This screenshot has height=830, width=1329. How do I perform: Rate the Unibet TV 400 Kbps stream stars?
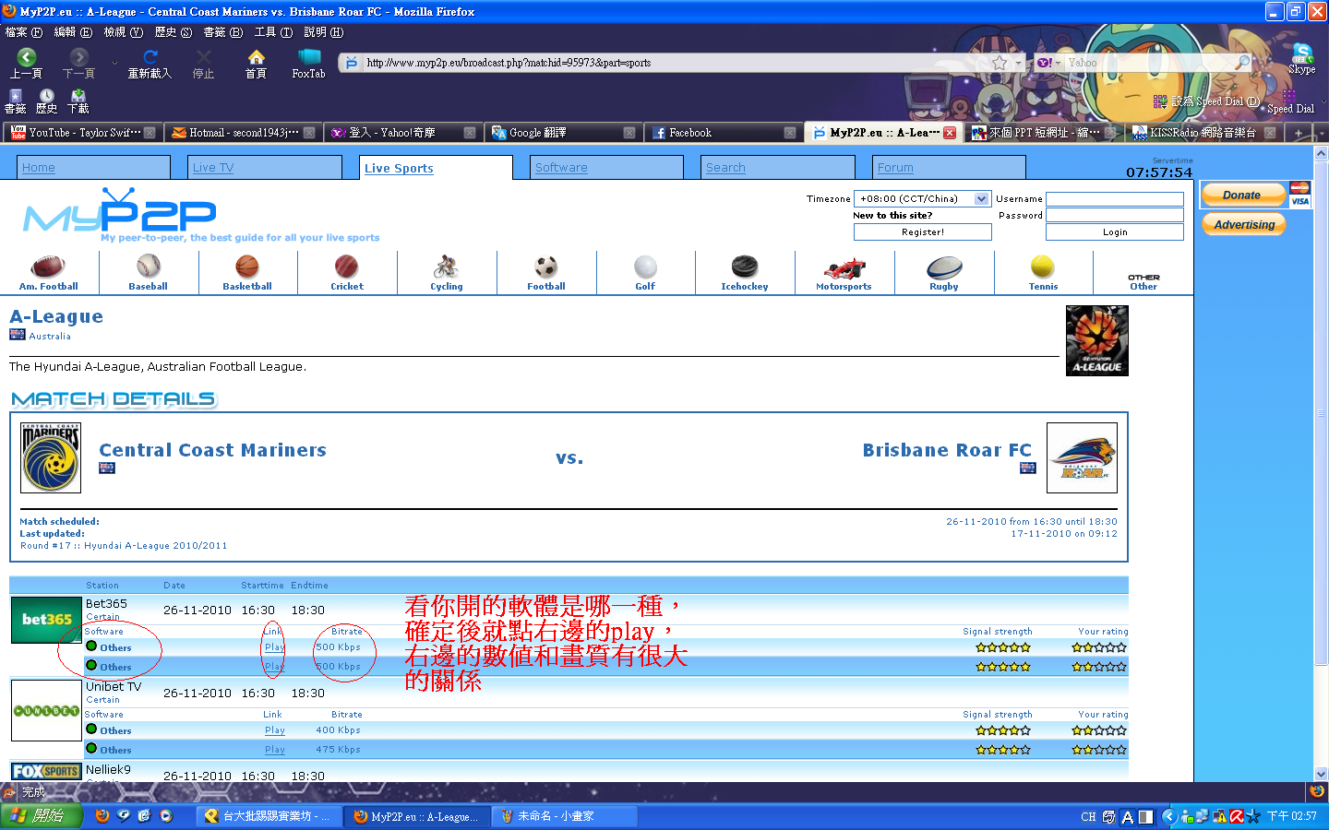click(x=1099, y=730)
